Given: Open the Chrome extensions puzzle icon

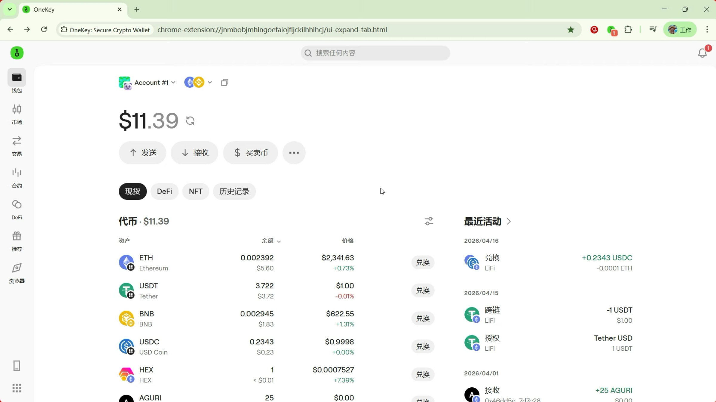Looking at the screenshot, I should tap(628, 30).
